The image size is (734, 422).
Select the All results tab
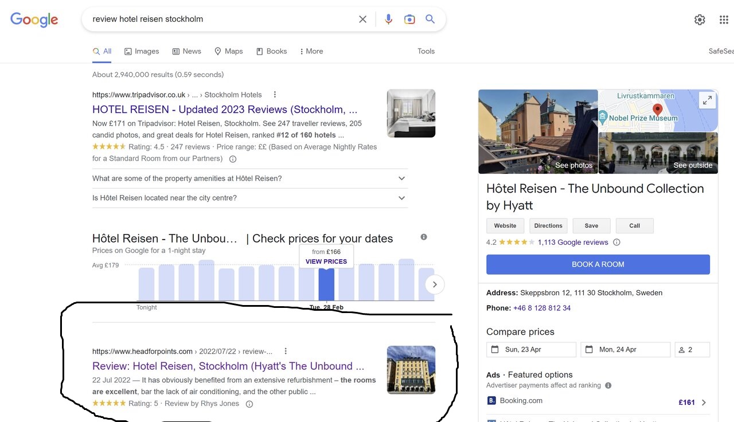point(102,51)
